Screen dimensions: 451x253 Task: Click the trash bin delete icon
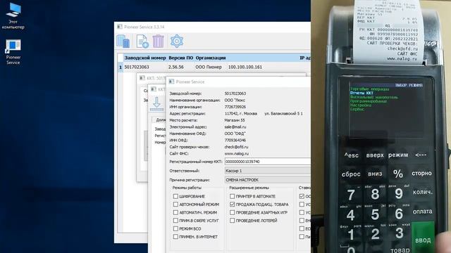[x=158, y=41]
